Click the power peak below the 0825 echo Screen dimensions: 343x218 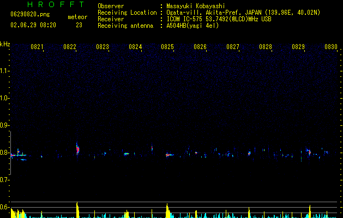(168, 211)
